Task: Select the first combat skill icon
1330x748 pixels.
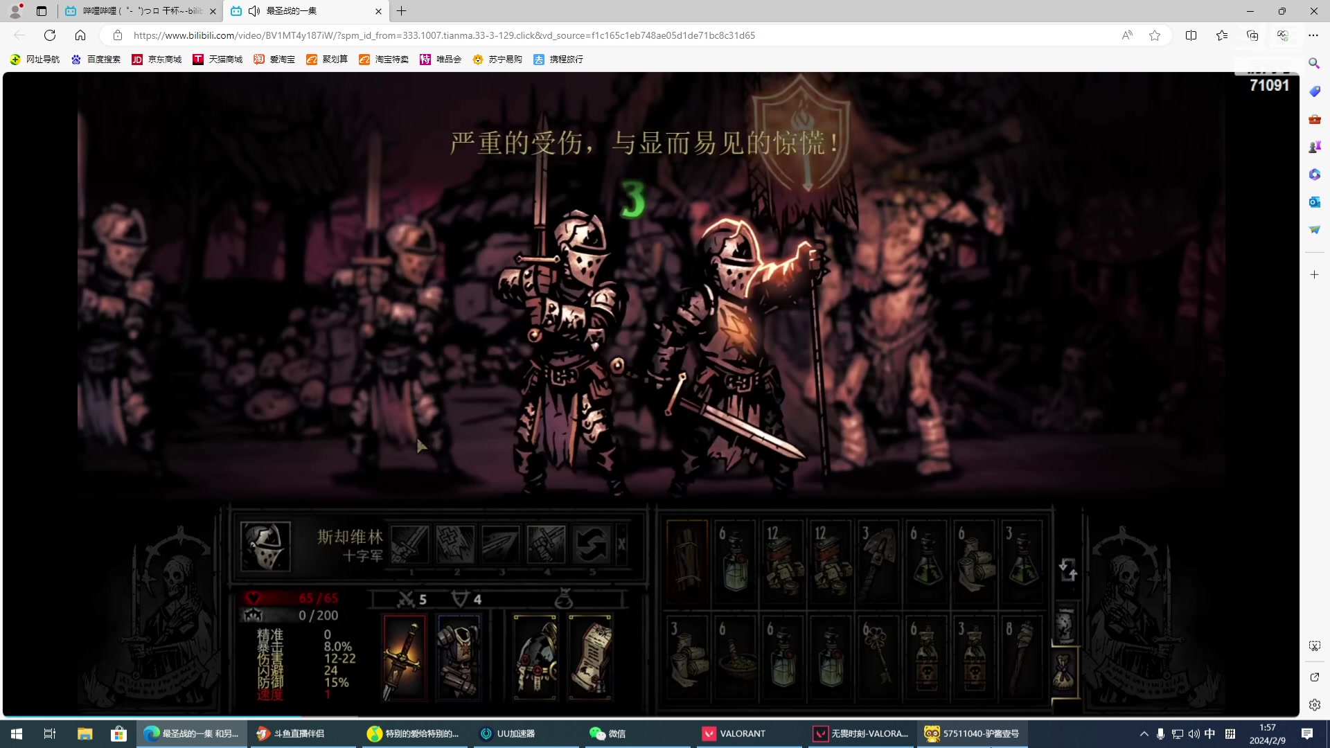Action: [410, 545]
